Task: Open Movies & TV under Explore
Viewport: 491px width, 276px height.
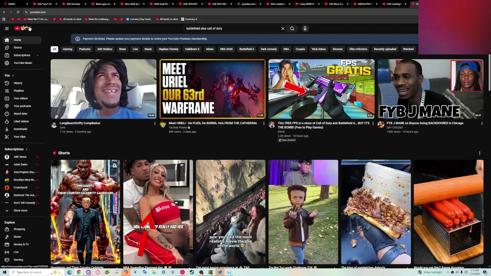Action: (x=22, y=245)
